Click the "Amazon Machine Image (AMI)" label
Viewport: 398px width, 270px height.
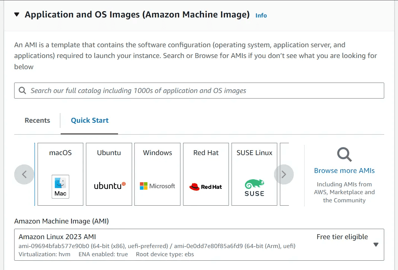tap(61, 221)
